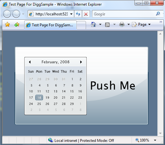The width and height of the screenshot is (165, 145).
Task: Expand the address bar history dropdown
Action: (71, 14)
